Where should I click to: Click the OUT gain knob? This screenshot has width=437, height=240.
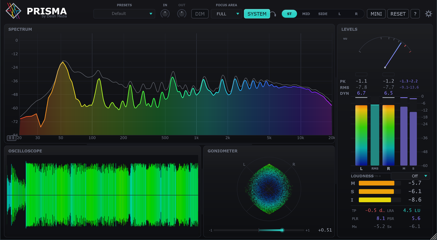(x=182, y=14)
